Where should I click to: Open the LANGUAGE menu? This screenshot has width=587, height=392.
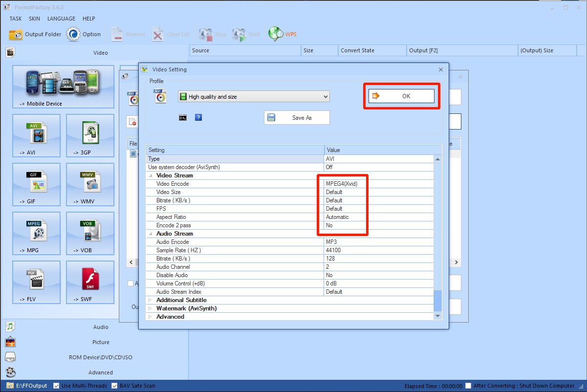click(61, 19)
